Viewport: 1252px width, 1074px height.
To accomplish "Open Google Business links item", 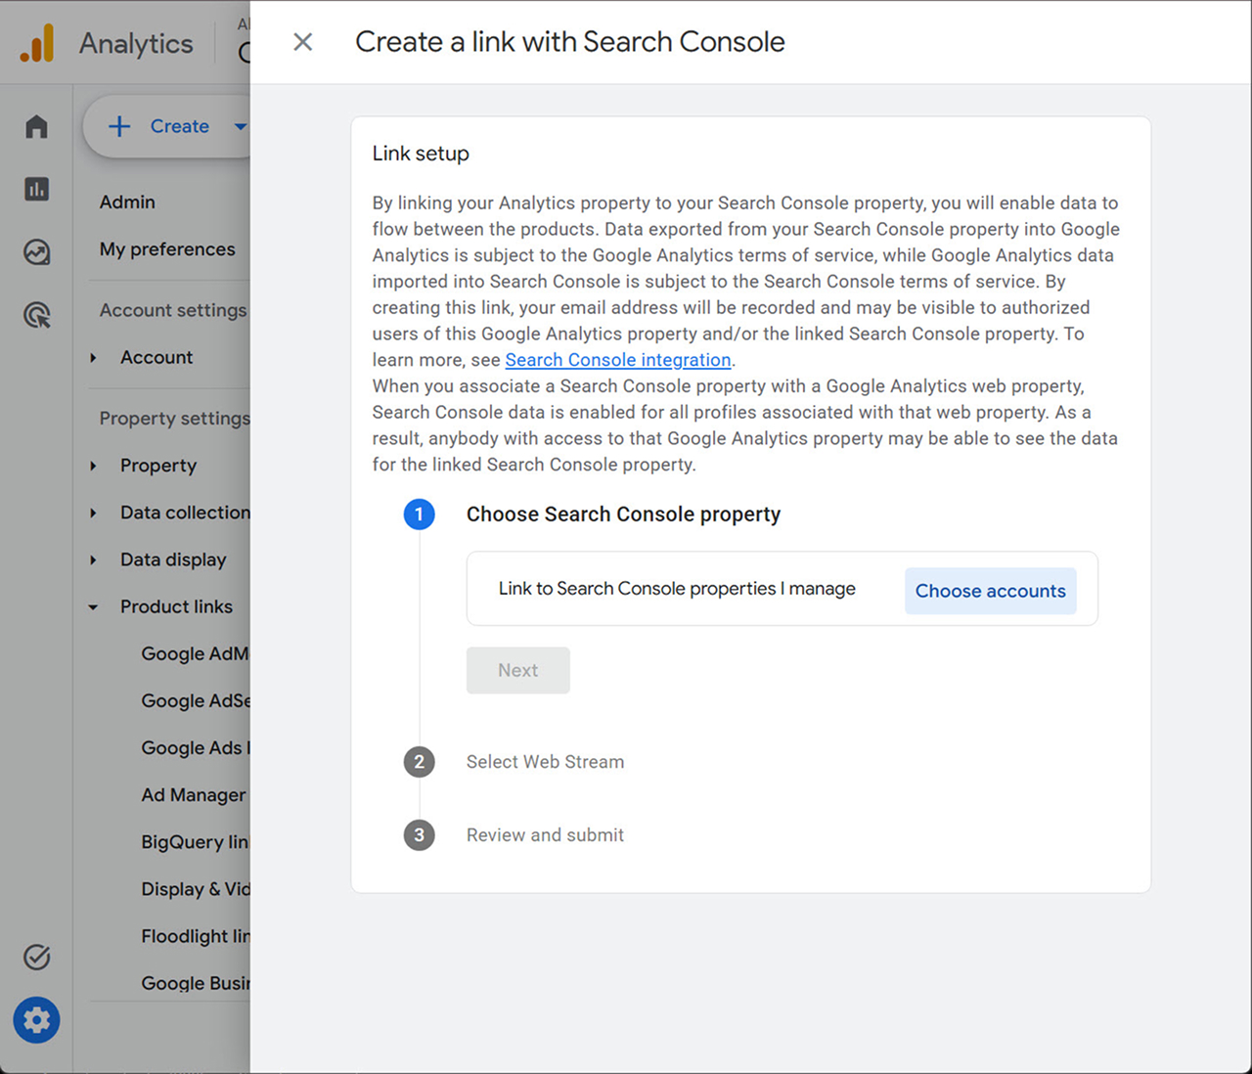I will tap(196, 983).
